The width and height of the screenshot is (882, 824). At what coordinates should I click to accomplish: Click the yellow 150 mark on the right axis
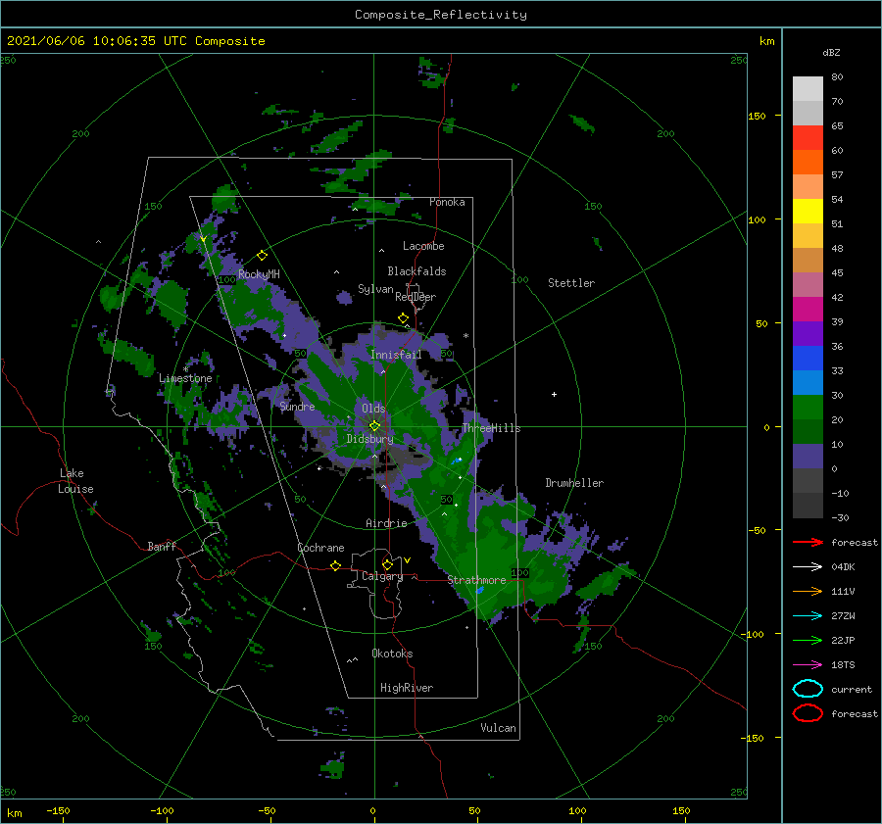click(x=757, y=116)
